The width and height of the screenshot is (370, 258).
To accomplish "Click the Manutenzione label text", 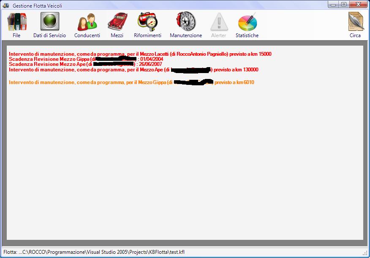I will (x=186, y=35).
